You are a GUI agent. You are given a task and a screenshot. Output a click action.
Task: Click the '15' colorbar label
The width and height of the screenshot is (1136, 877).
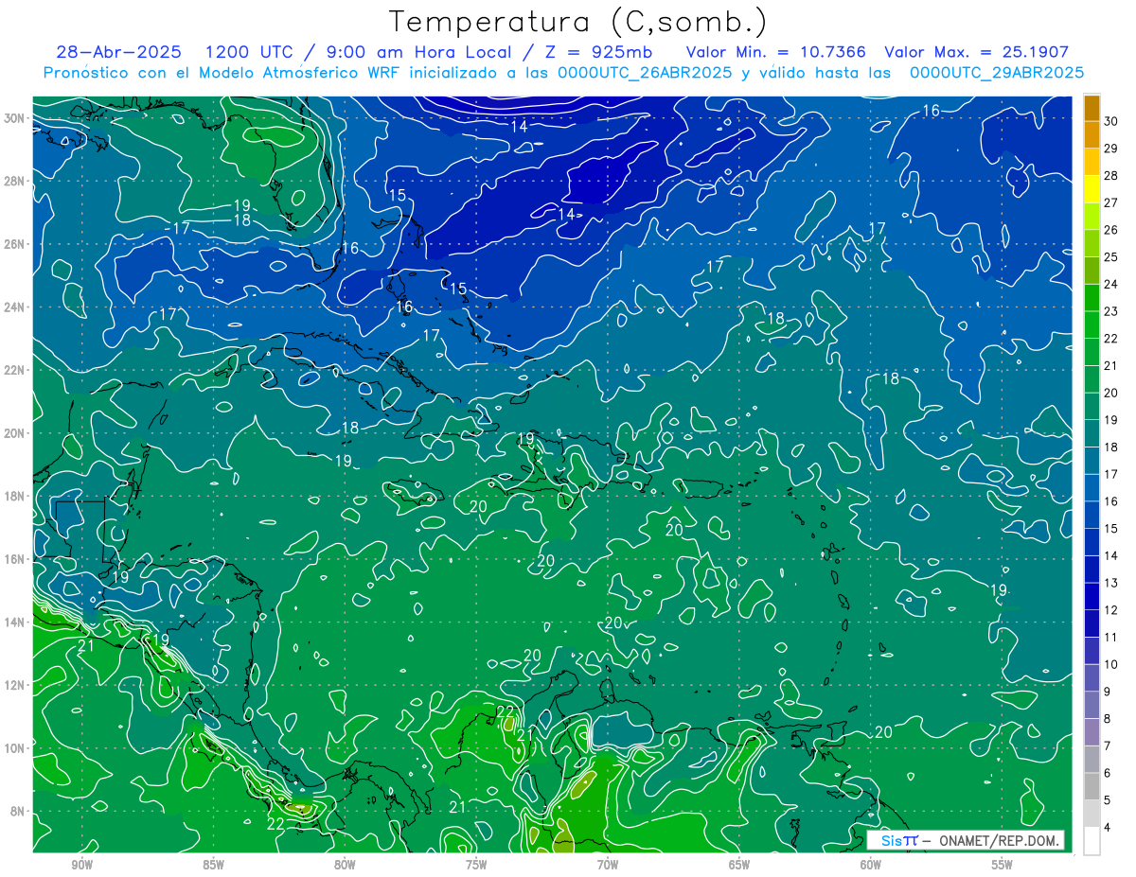(x=1111, y=529)
